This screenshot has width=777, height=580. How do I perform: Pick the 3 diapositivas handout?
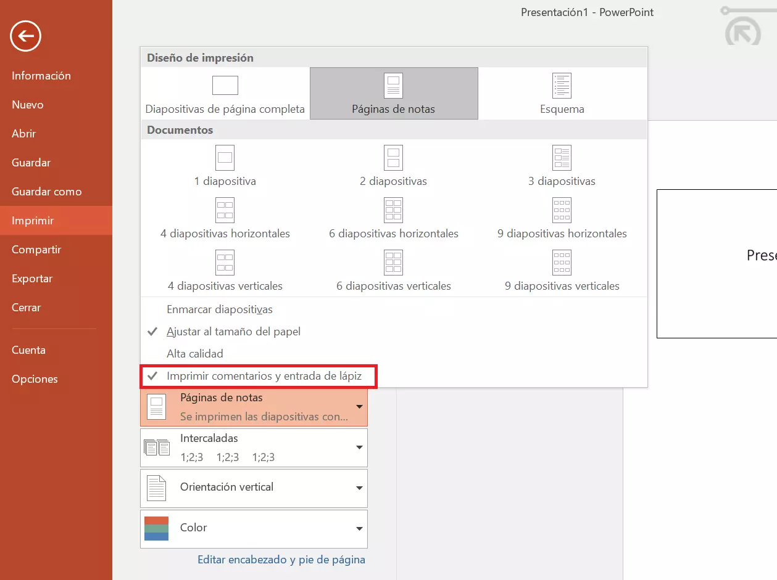pos(562,165)
